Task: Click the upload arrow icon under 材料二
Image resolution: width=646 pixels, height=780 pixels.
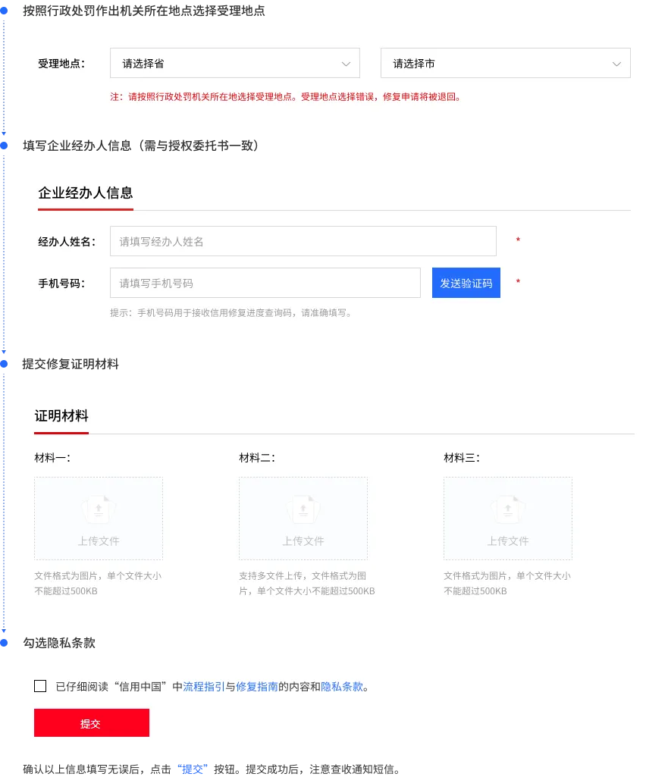Action: click(x=303, y=509)
